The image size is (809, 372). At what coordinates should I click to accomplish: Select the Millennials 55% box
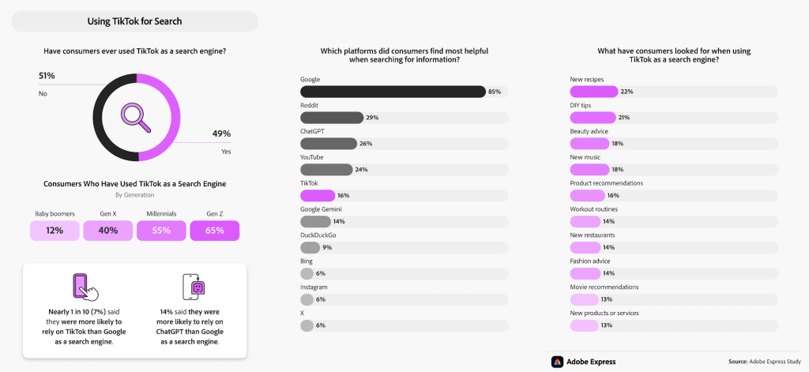point(161,231)
